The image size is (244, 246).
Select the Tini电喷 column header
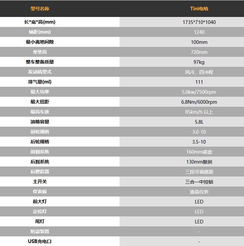[199, 9]
